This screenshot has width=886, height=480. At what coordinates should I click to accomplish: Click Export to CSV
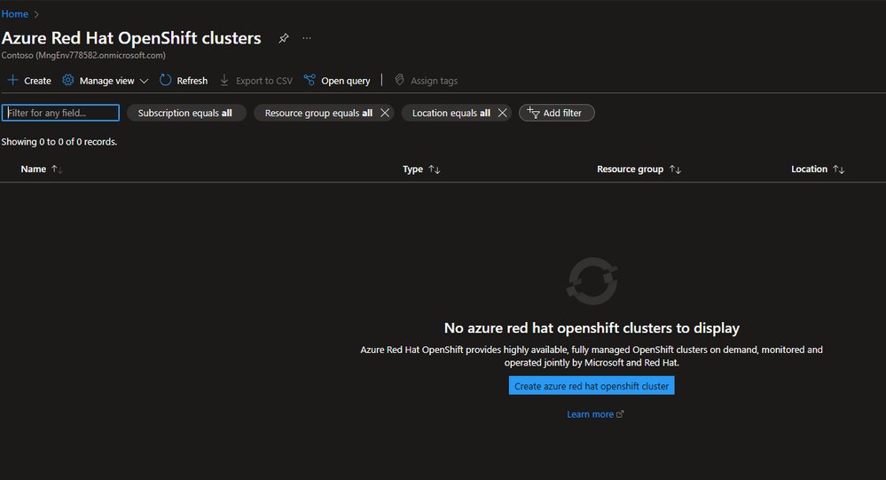pyautogui.click(x=256, y=81)
